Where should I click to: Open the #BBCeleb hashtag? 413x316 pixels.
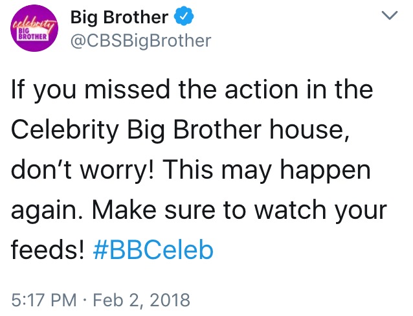tap(153, 249)
